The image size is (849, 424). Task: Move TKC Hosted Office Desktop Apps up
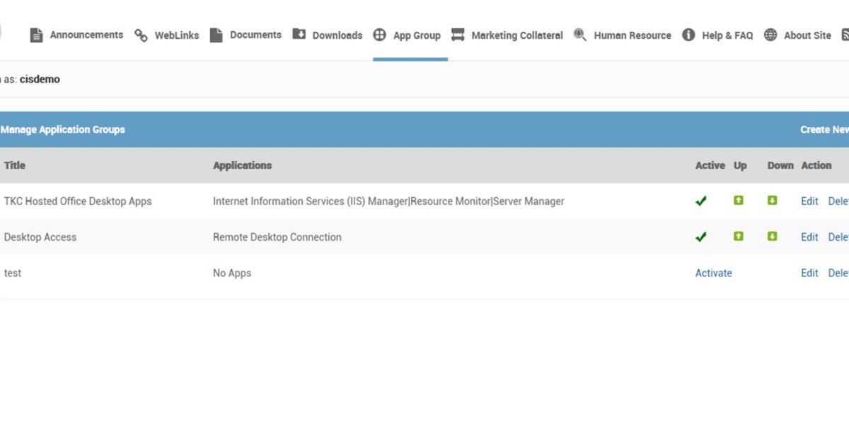738,201
